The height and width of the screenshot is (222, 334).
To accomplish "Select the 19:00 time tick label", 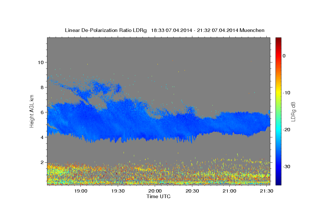I will tap(81, 191).
